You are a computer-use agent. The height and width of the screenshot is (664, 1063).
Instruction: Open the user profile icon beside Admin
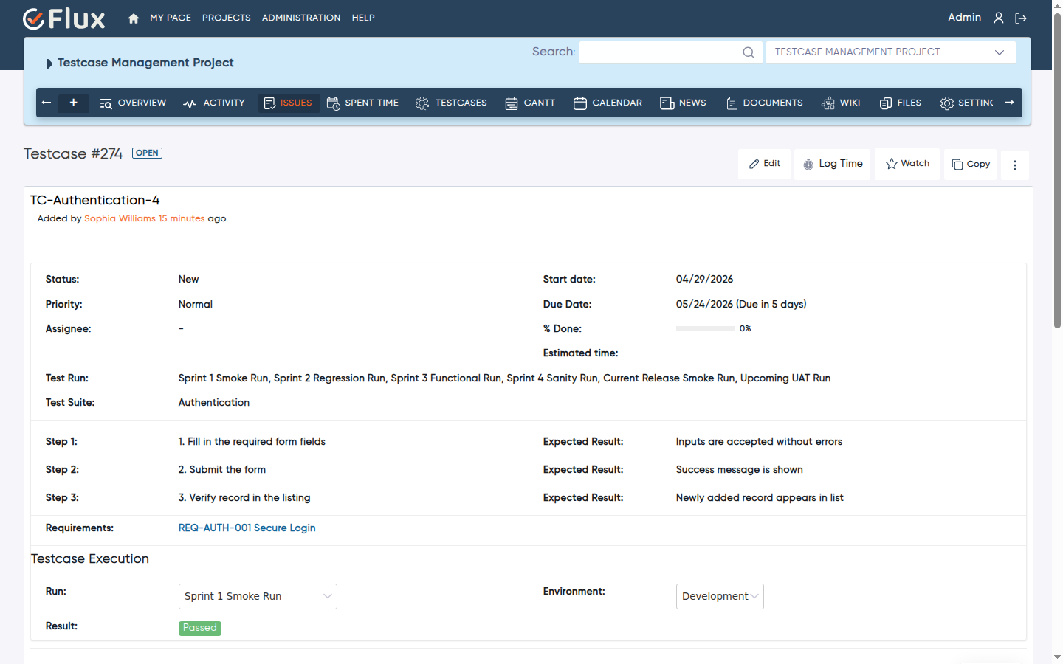(x=999, y=18)
